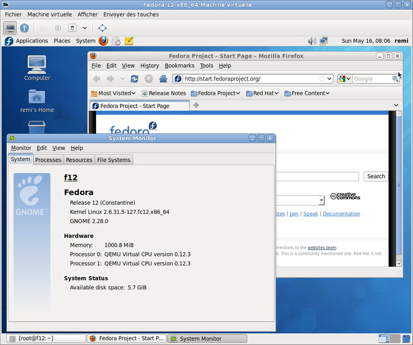Viewport: 413px width, 345px height.
Task: Expand the Fedora Project bookmarks folder
Action: 215,93
